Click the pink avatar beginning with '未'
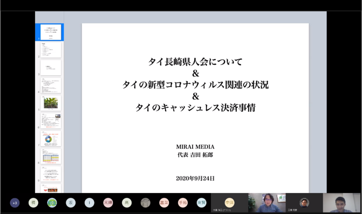The width and height of the screenshot is (362, 214). tap(108, 203)
